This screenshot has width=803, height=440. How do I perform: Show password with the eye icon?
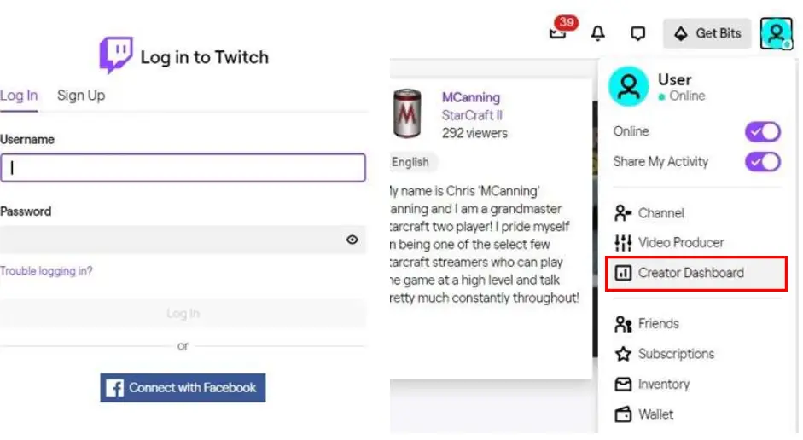352,240
